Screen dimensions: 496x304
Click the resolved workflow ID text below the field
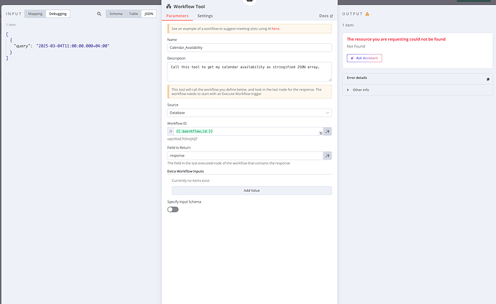tap(183, 139)
